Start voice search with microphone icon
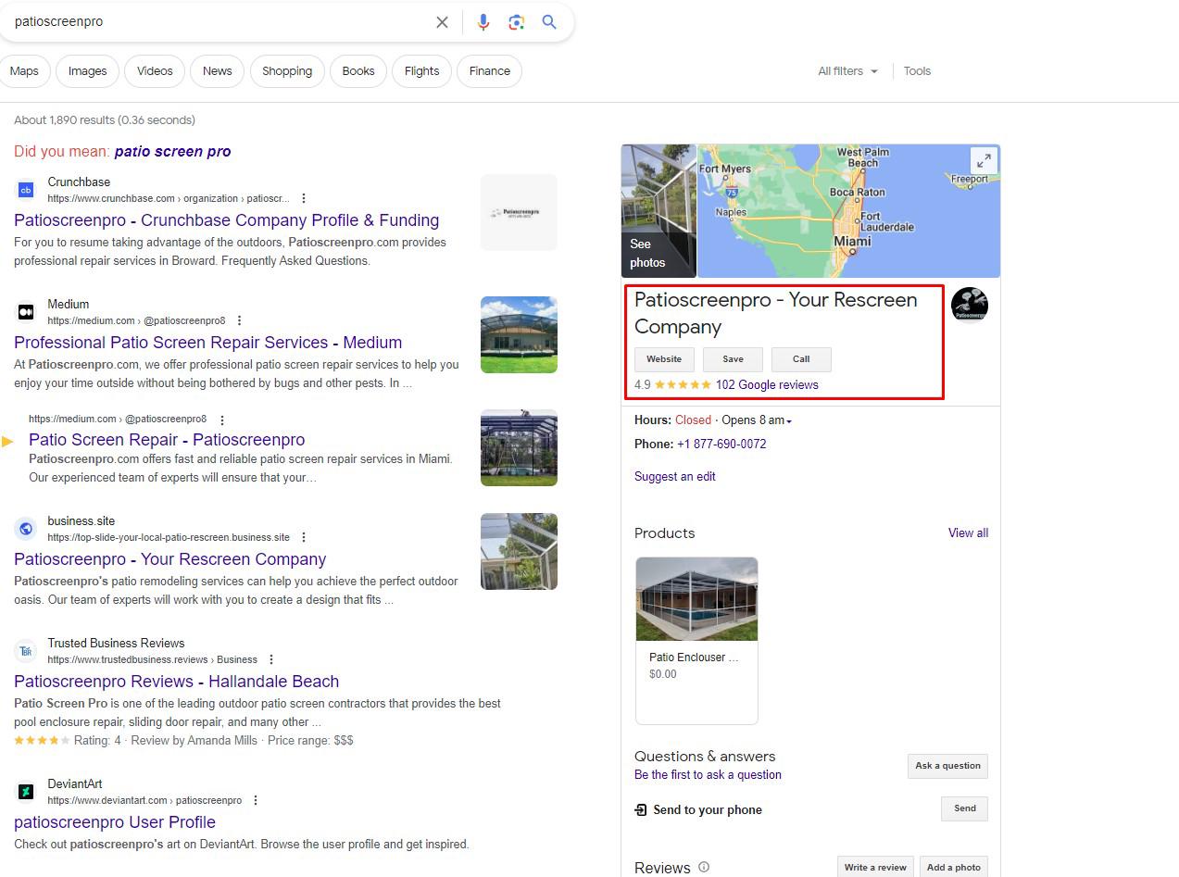 pos(483,22)
